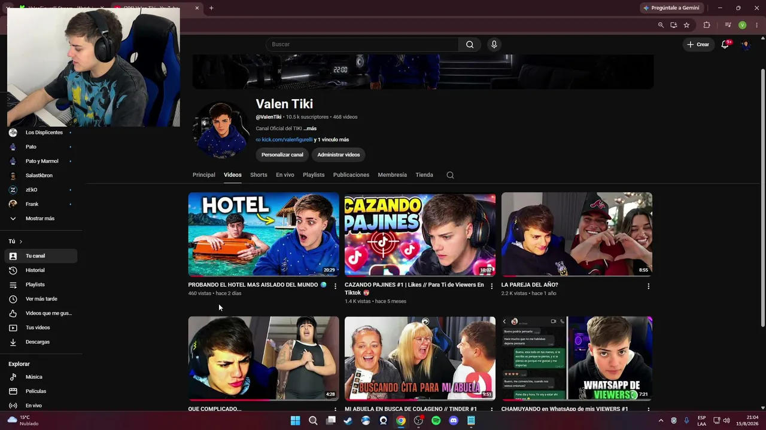Open YouTube notifications bell
This screenshot has width=766, height=430.
coord(725,44)
